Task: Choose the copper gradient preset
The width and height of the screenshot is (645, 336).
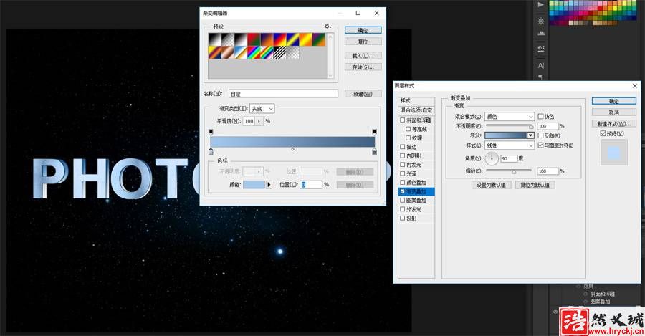Action: point(227,52)
